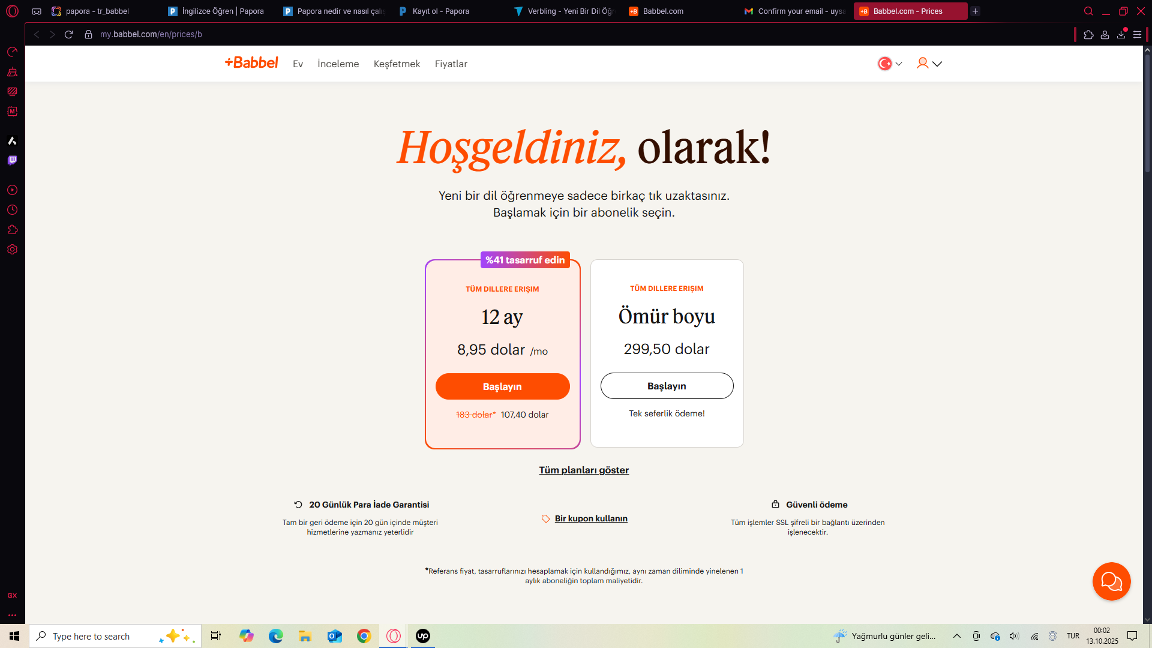Open Downloads from the toolbar
This screenshot has height=648, width=1152.
(x=1121, y=34)
